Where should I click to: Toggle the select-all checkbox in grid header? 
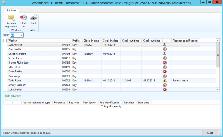tap(5, 41)
